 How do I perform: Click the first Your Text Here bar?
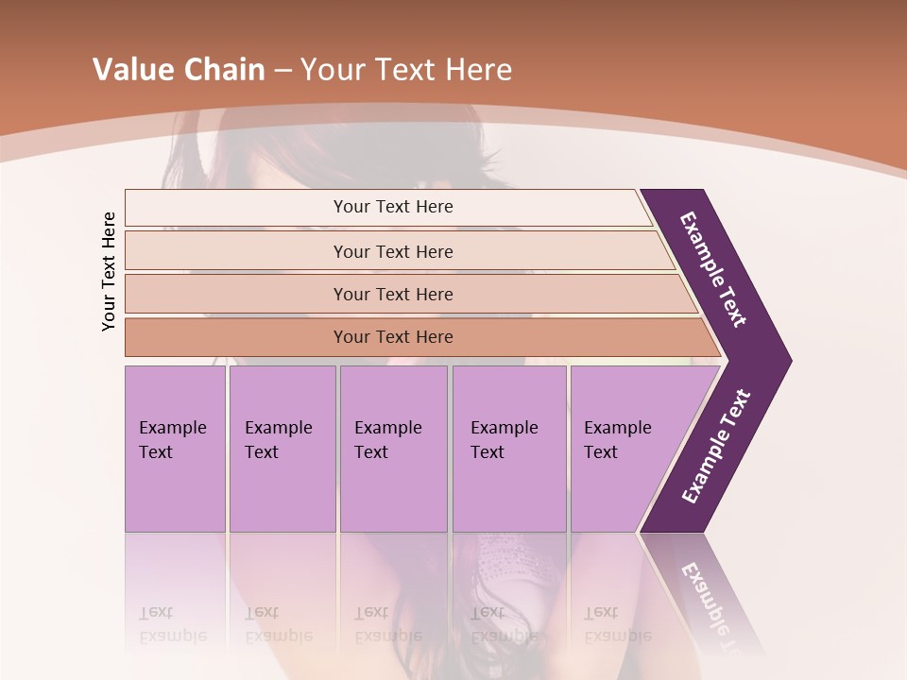(x=388, y=207)
